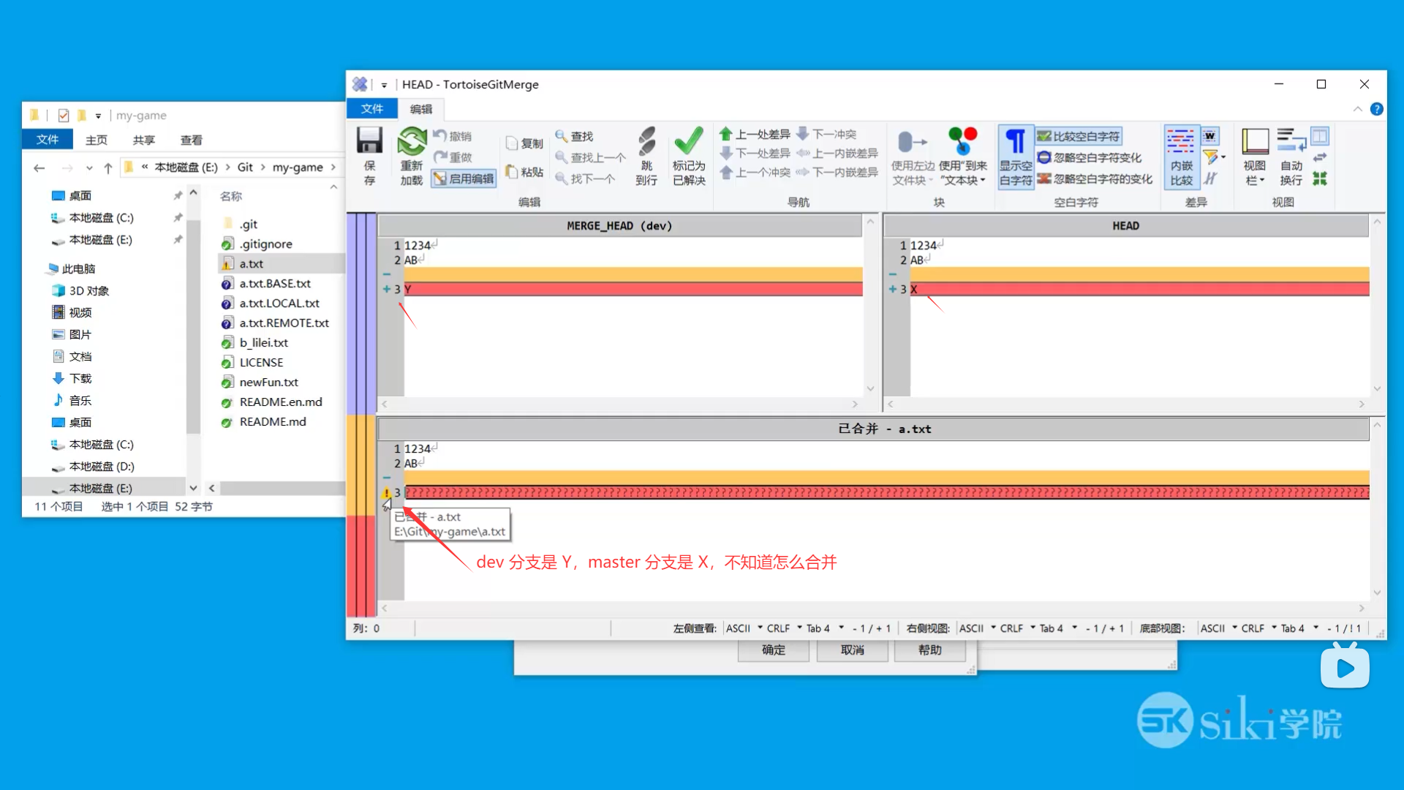Viewport: 1404px width, 790px height.
Task: Select a.txt.REMOTE.txt in file list
Action: pos(284,323)
